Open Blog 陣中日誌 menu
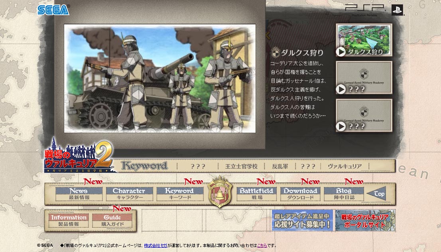 (x=344, y=194)
